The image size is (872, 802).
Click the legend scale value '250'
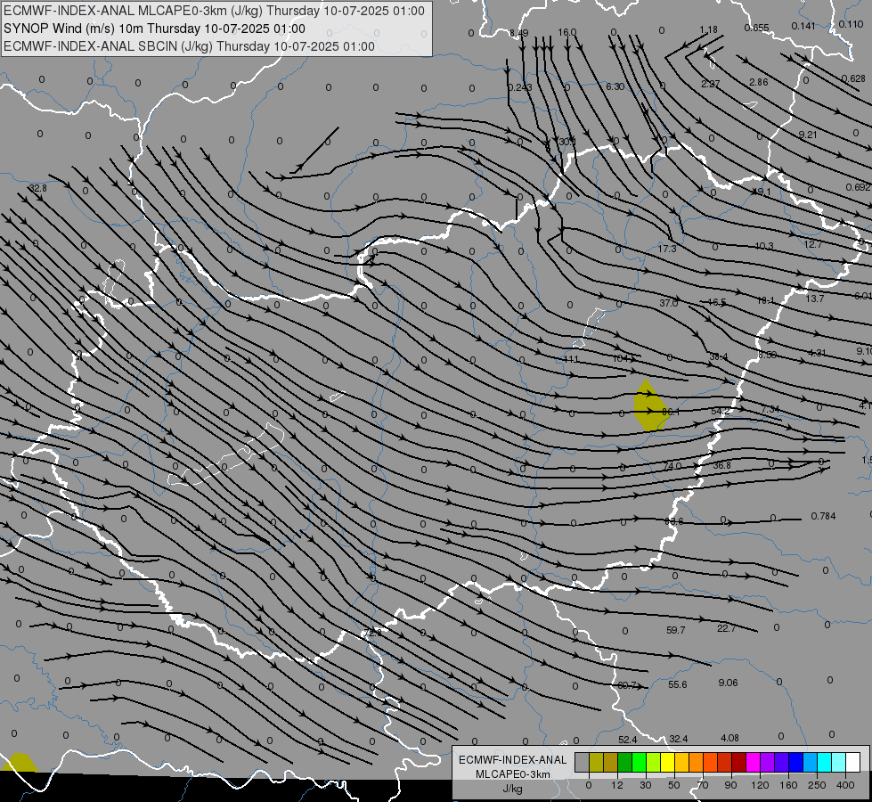[817, 785]
